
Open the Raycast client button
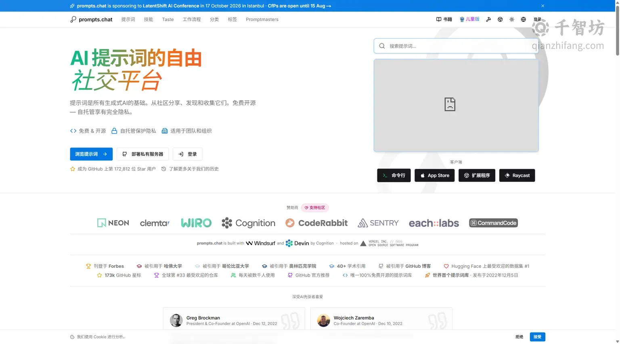pos(517,176)
